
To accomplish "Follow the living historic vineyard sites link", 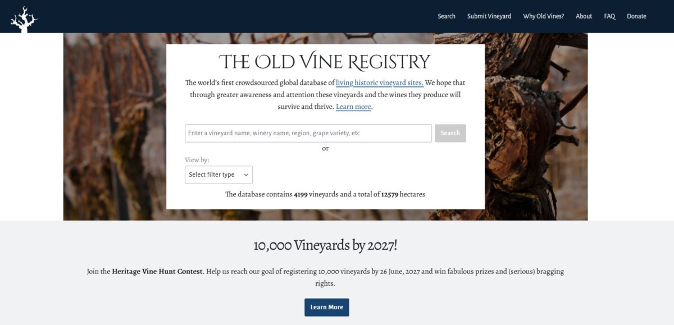I will click(x=380, y=83).
